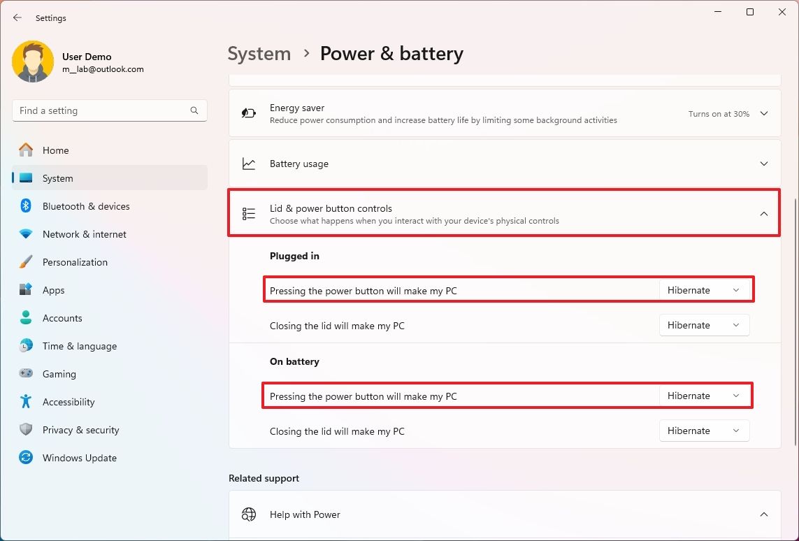Open the on-battery lid closing Hibernate dropdown
The image size is (799, 541).
tap(704, 431)
